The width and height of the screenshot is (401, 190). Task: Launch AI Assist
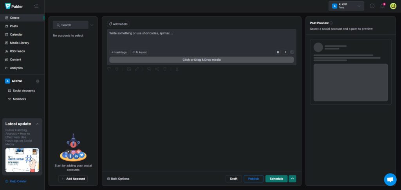tap(140, 52)
